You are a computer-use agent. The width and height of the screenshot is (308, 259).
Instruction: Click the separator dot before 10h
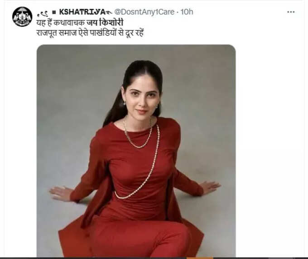click(178, 12)
